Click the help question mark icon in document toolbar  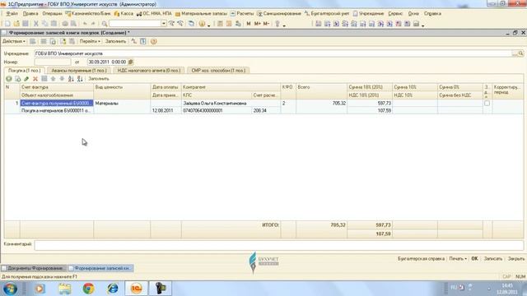coord(154,41)
